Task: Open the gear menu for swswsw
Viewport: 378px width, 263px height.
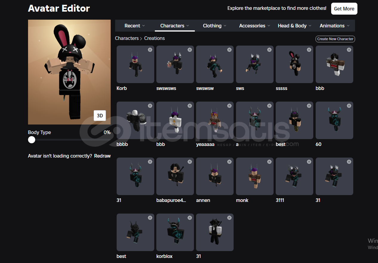Action: point(229,50)
